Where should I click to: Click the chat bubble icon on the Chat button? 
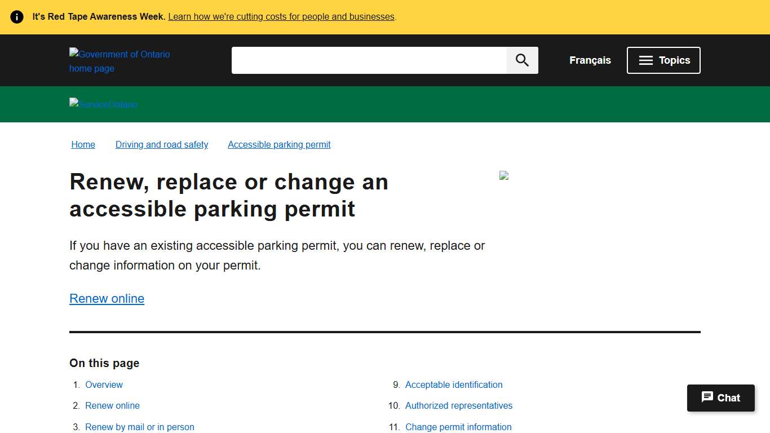tap(707, 397)
